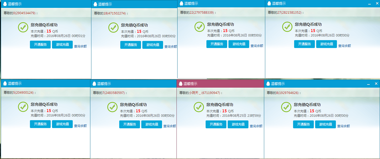Click 本次充值 15 Q币 amount in 2483580597 window
Screen dimensions: 380x159
(x=134, y=111)
